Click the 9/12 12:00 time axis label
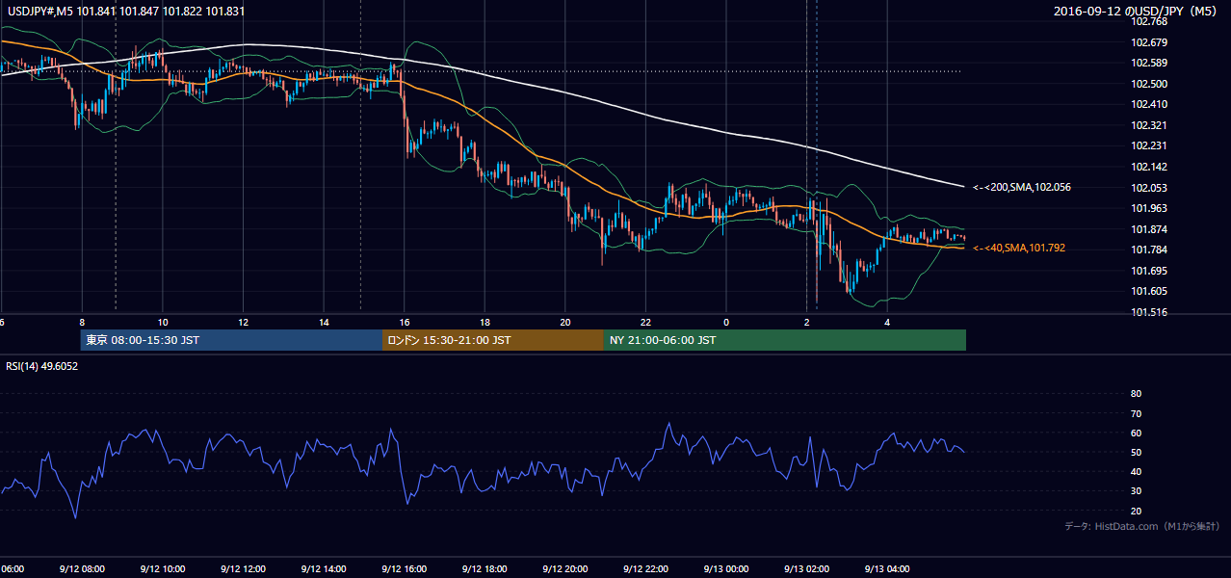Screen dimensions: 1231x578 (x=243, y=568)
